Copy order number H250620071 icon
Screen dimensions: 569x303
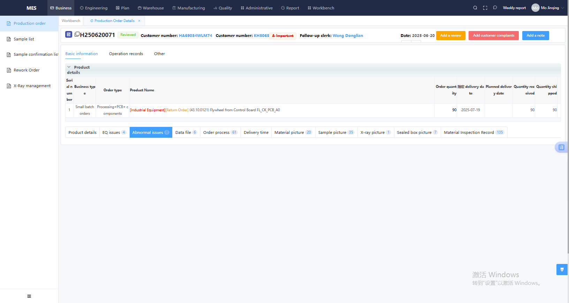pyautogui.click(x=77, y=34)
